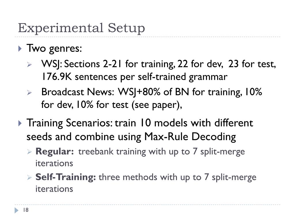
Task: Click the text Max-Rule Decoding
Action: pos(190,137)
